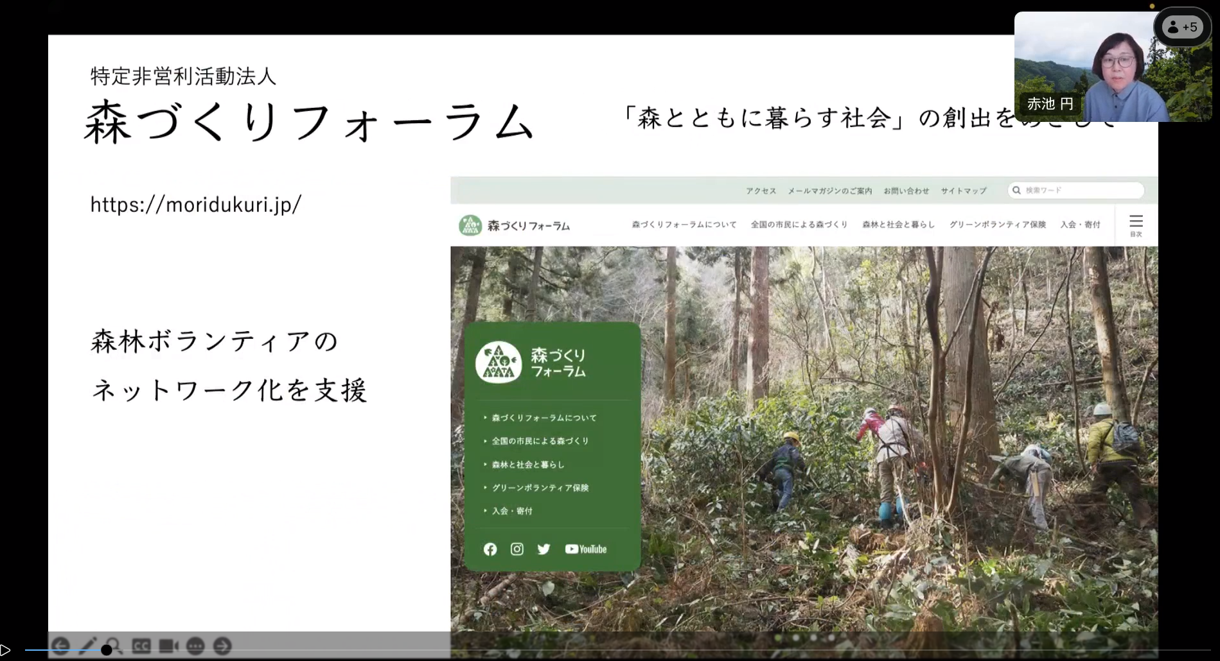Visit the サイトマップ link
1220x661 pixels.
[x=964, y=191]
